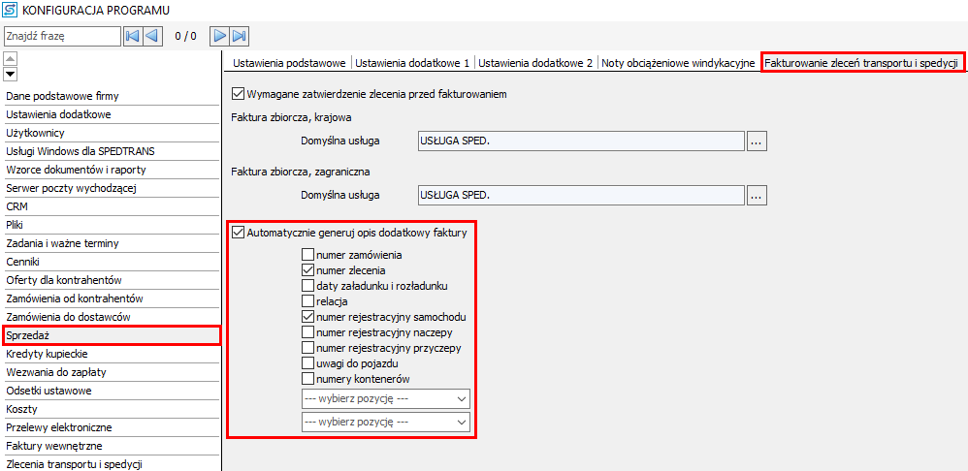Go to next search result arrow
968x471 pixels.
[220, 36]
